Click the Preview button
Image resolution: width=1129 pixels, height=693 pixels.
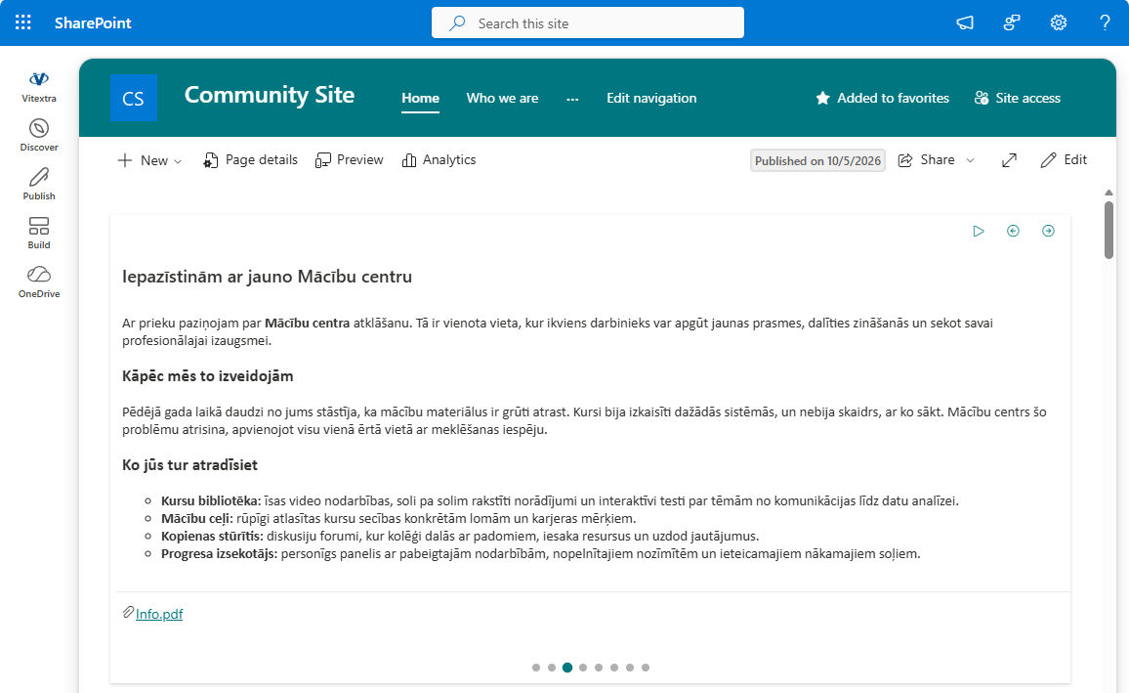[350, 160]
